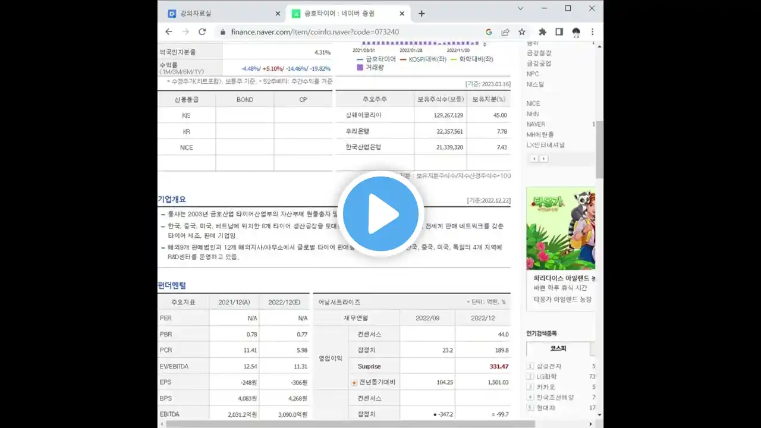This screenshot has width=761, height=428.
Task: Bookmark this page with the star icon
Action: pyautogui.click(x=522, y=32)
